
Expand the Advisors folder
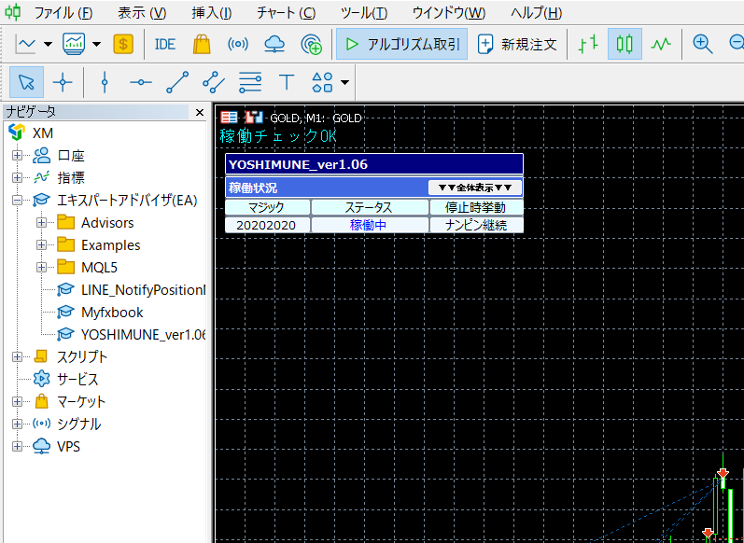(41, 223)
